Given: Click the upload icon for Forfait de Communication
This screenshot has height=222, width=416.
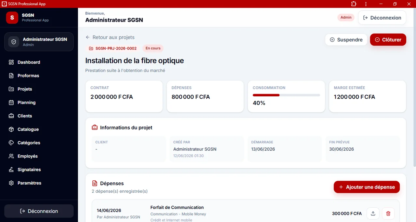Looking at the screenshot, I should pos(373,214).
